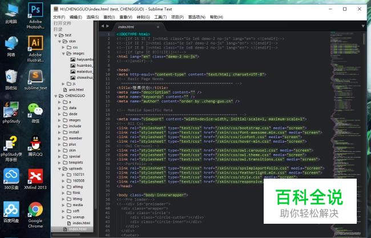Open the 转到(G) Goto menu

(x=143, y=17)
